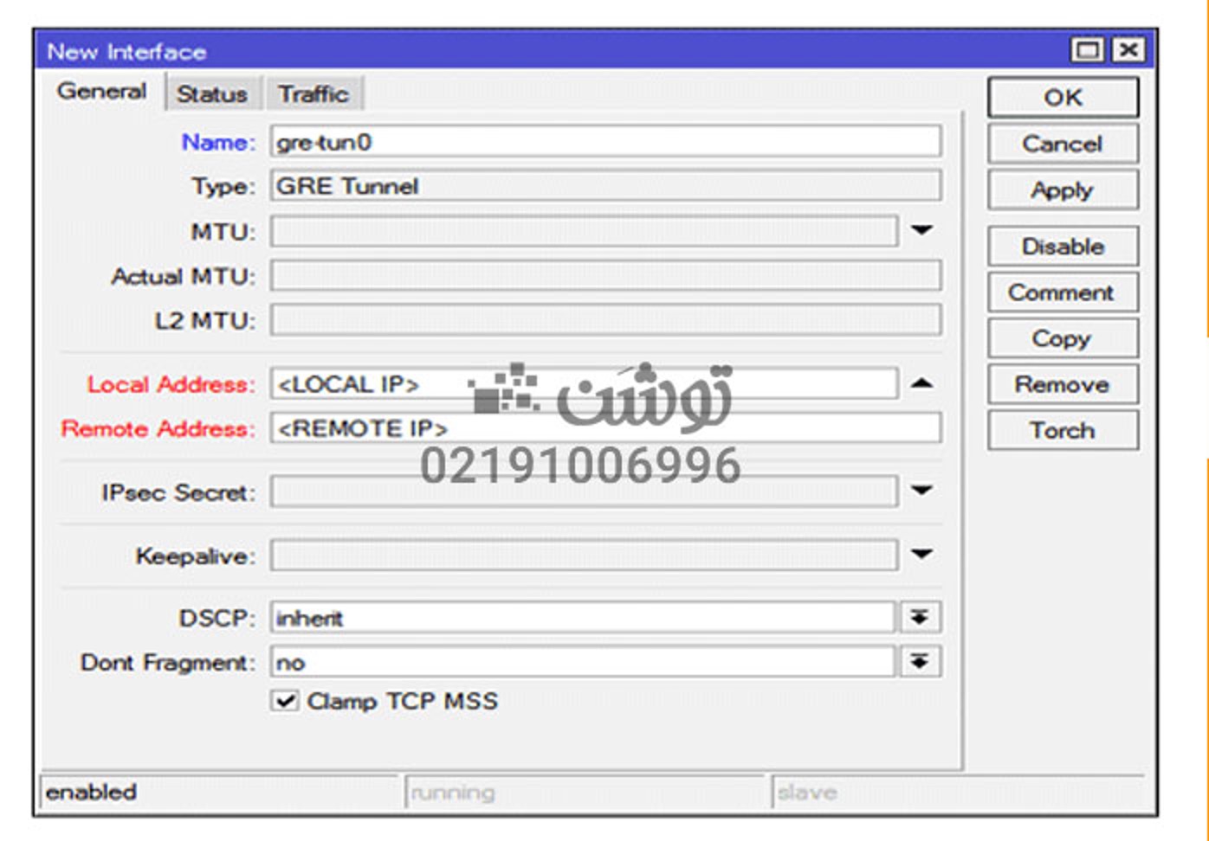Switch to the Status tab
The width and height of the screenshot is (1209, 841).
coord(212,94)
